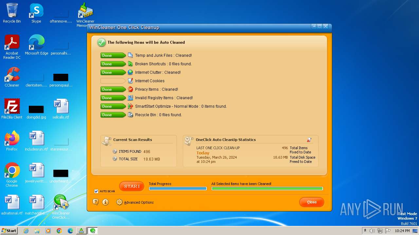
Task: Click the Recycle Bin row icon in WinCleaner
Action: tap(130, 115)
